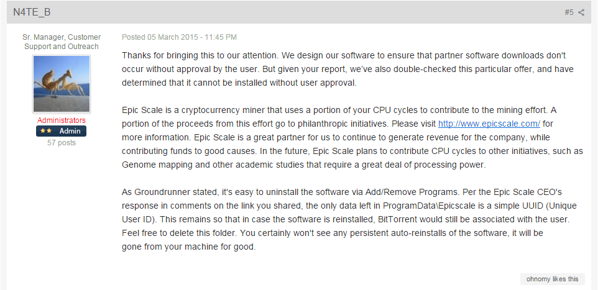
Task: Click the 'ohnomy likes this' box
Action: point(552,279)
